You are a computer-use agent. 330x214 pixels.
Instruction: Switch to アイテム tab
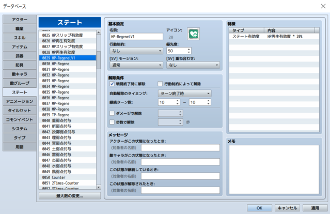(19, 47)
